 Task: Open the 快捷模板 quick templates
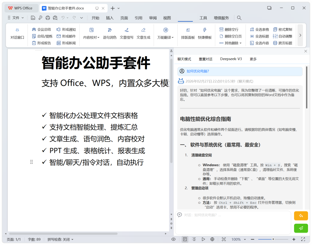205,33
